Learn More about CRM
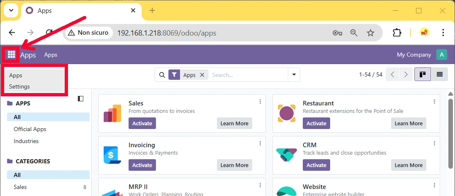This screenshot has width=455, height=196. [x=409, y=165]
